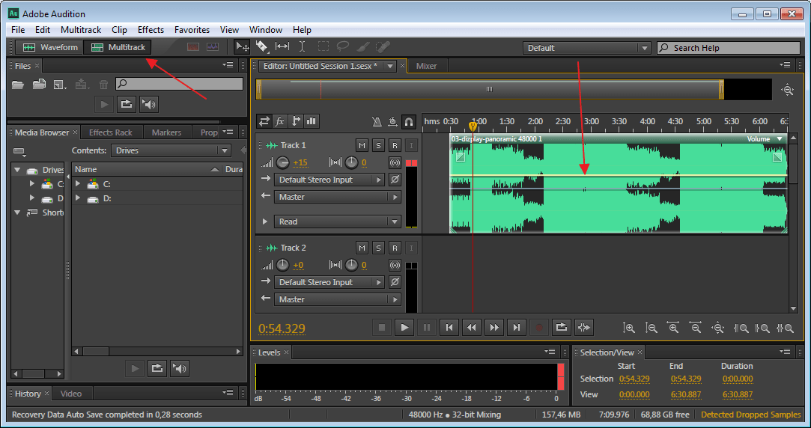This screenshot has height=428, width=811.
Task: Arm Track 1 for recording
Action: [395, 144]
